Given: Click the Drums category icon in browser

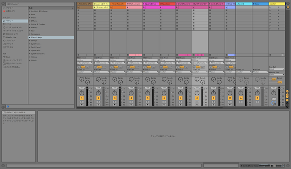Looking at the screenshot, I should [x=5, y=24].
